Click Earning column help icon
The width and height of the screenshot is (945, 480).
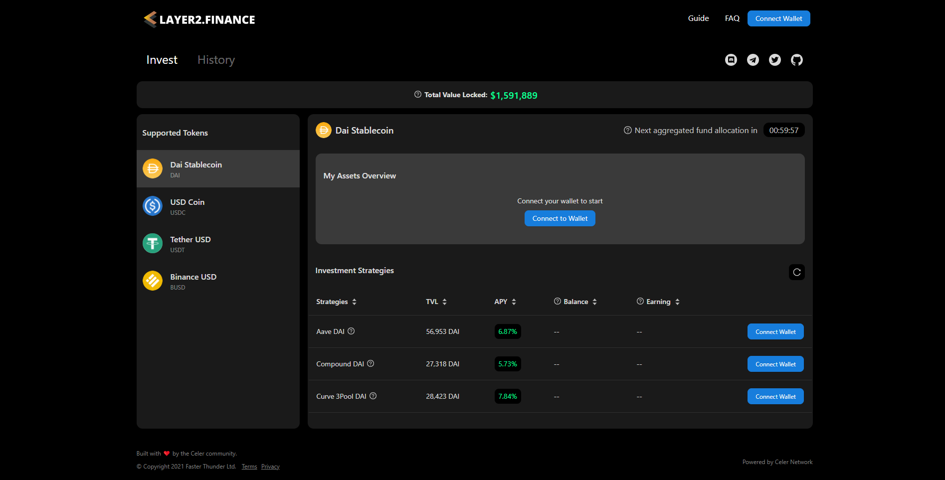(640, 301)
